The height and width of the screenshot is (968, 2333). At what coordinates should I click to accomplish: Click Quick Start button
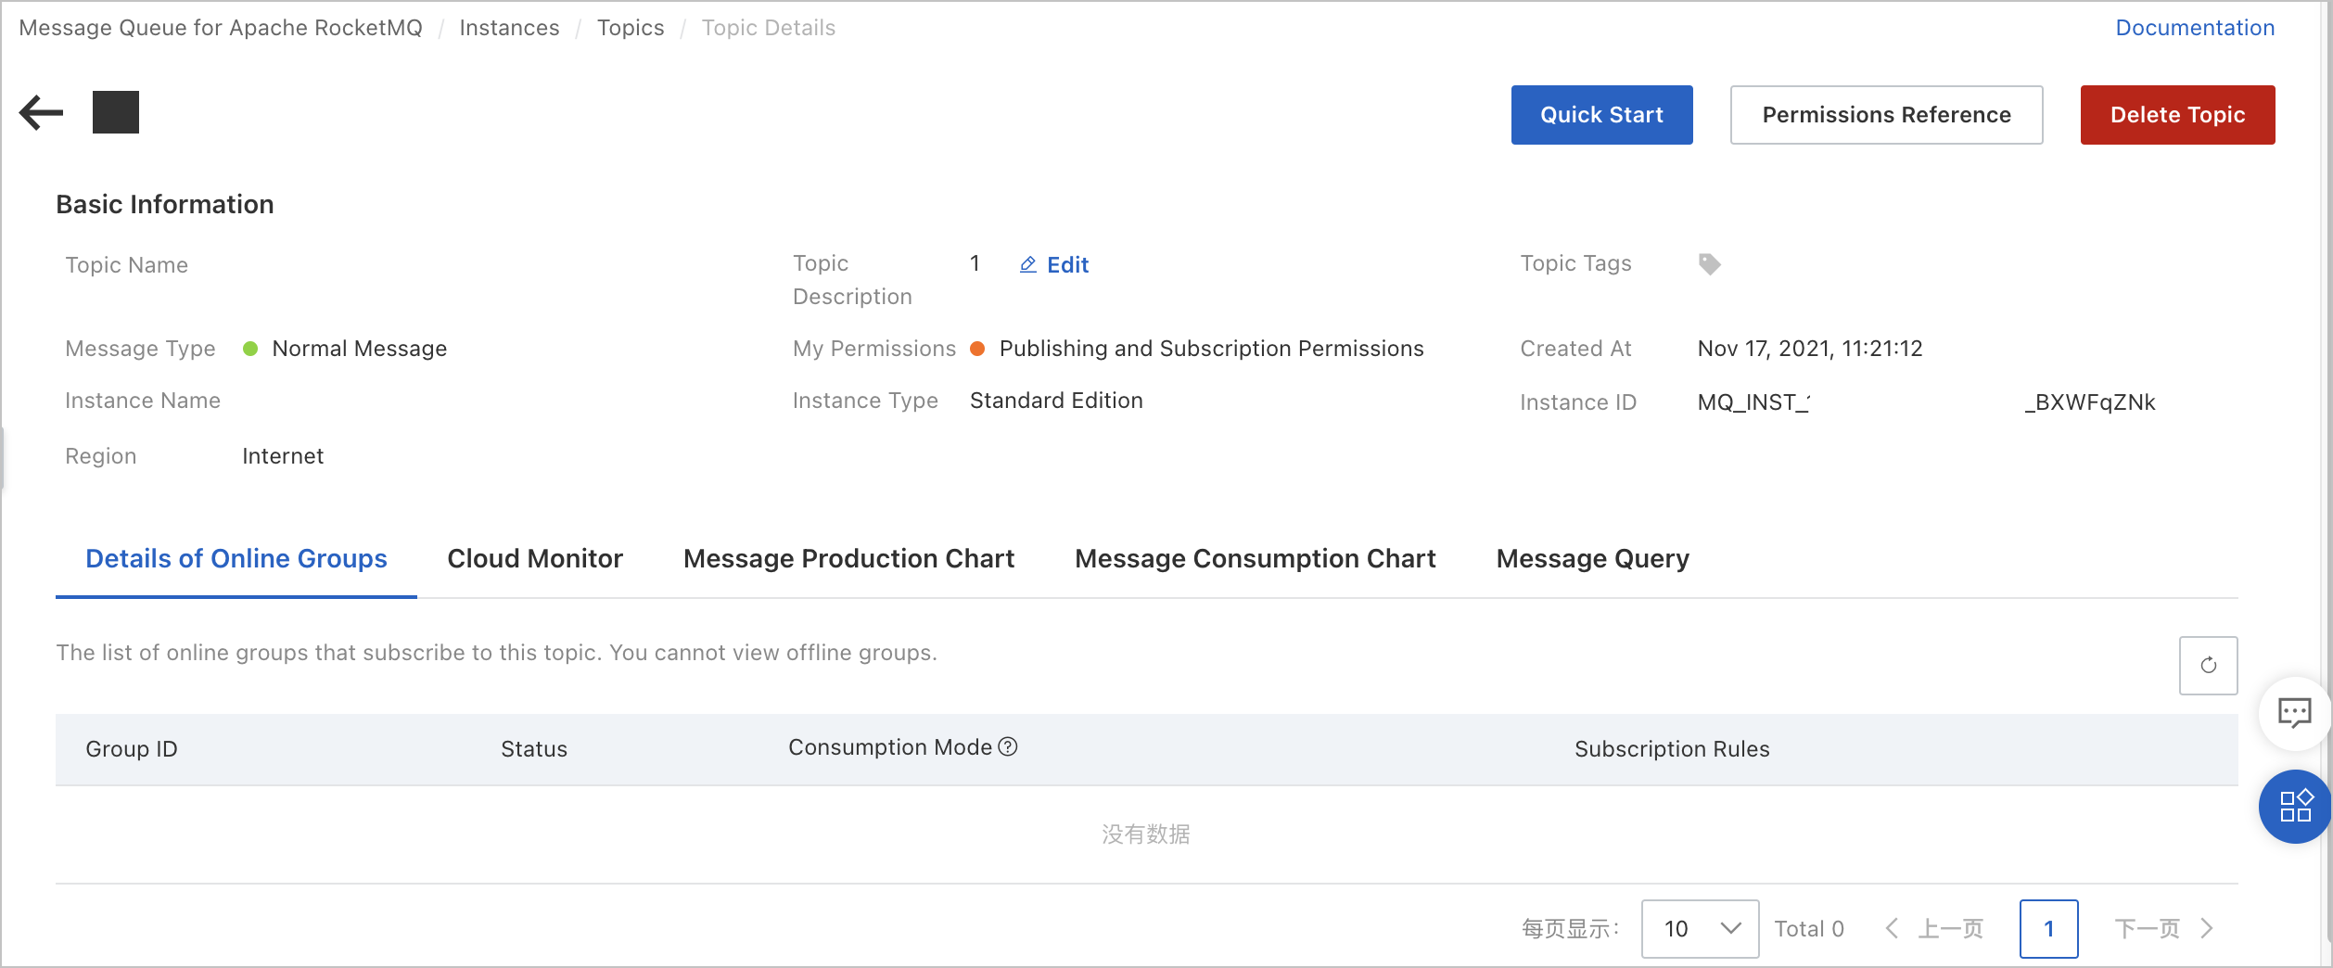1601,115
